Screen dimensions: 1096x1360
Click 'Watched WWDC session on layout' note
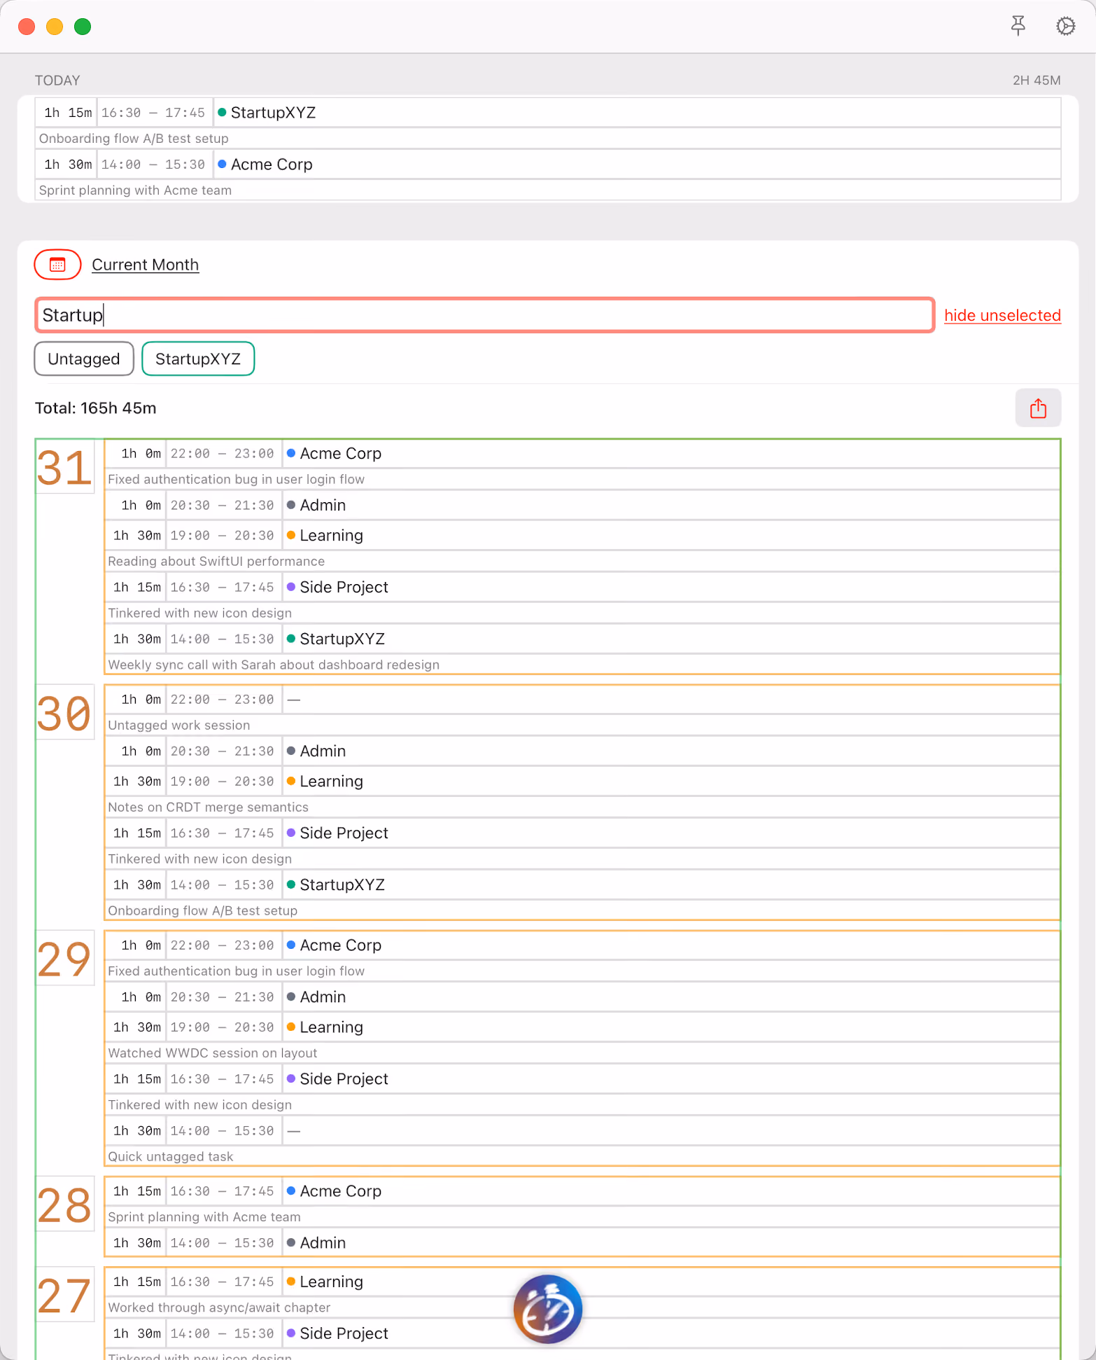[213, 1053]
